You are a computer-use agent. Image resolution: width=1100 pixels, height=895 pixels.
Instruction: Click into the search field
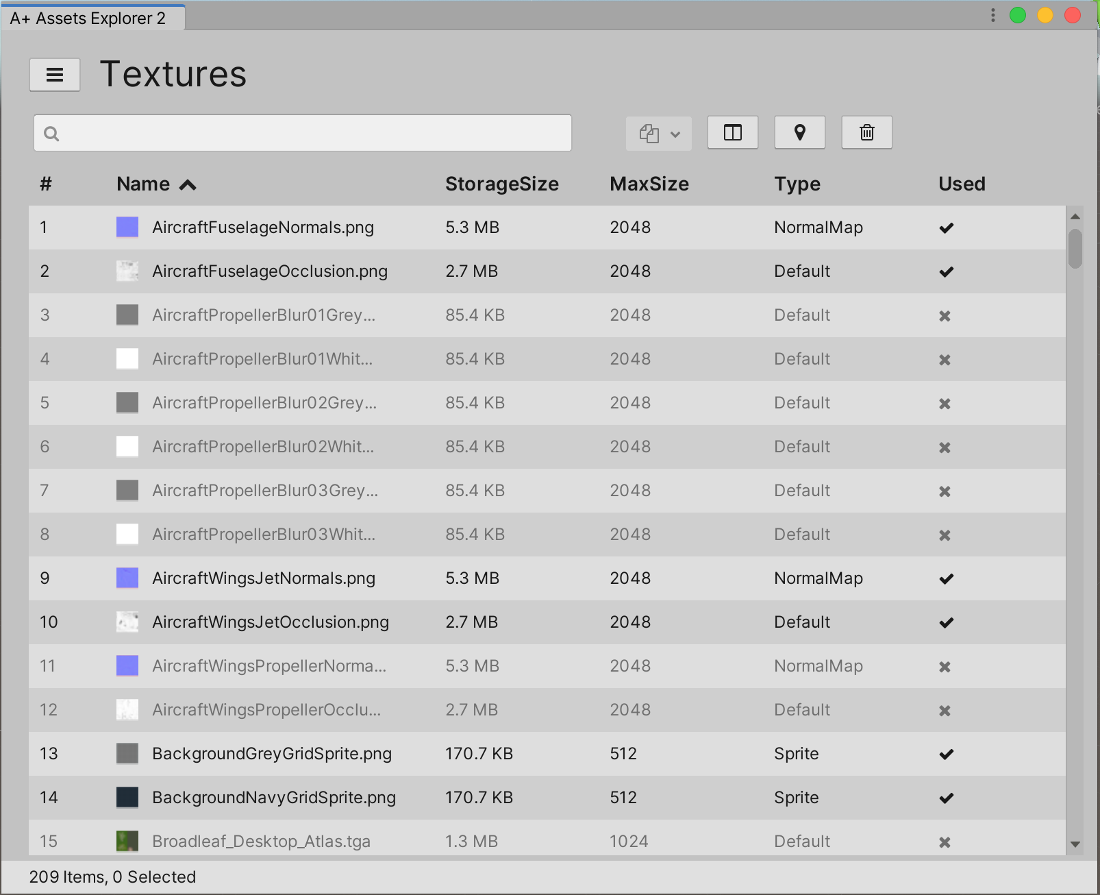coord(303,133)
